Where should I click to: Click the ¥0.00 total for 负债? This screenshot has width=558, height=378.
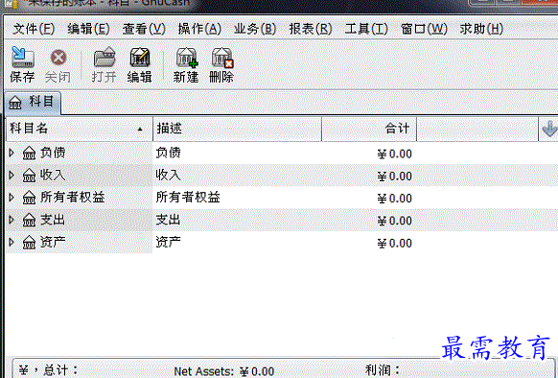(x=395, y=154)
